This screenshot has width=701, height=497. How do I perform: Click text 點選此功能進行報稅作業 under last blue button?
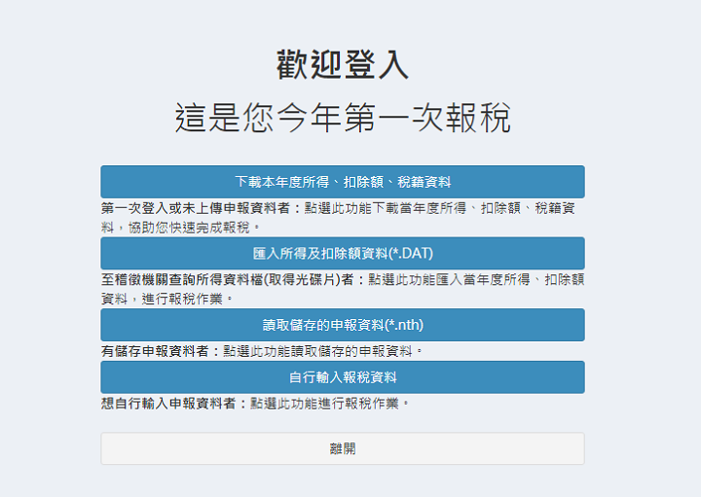[329, 403]
